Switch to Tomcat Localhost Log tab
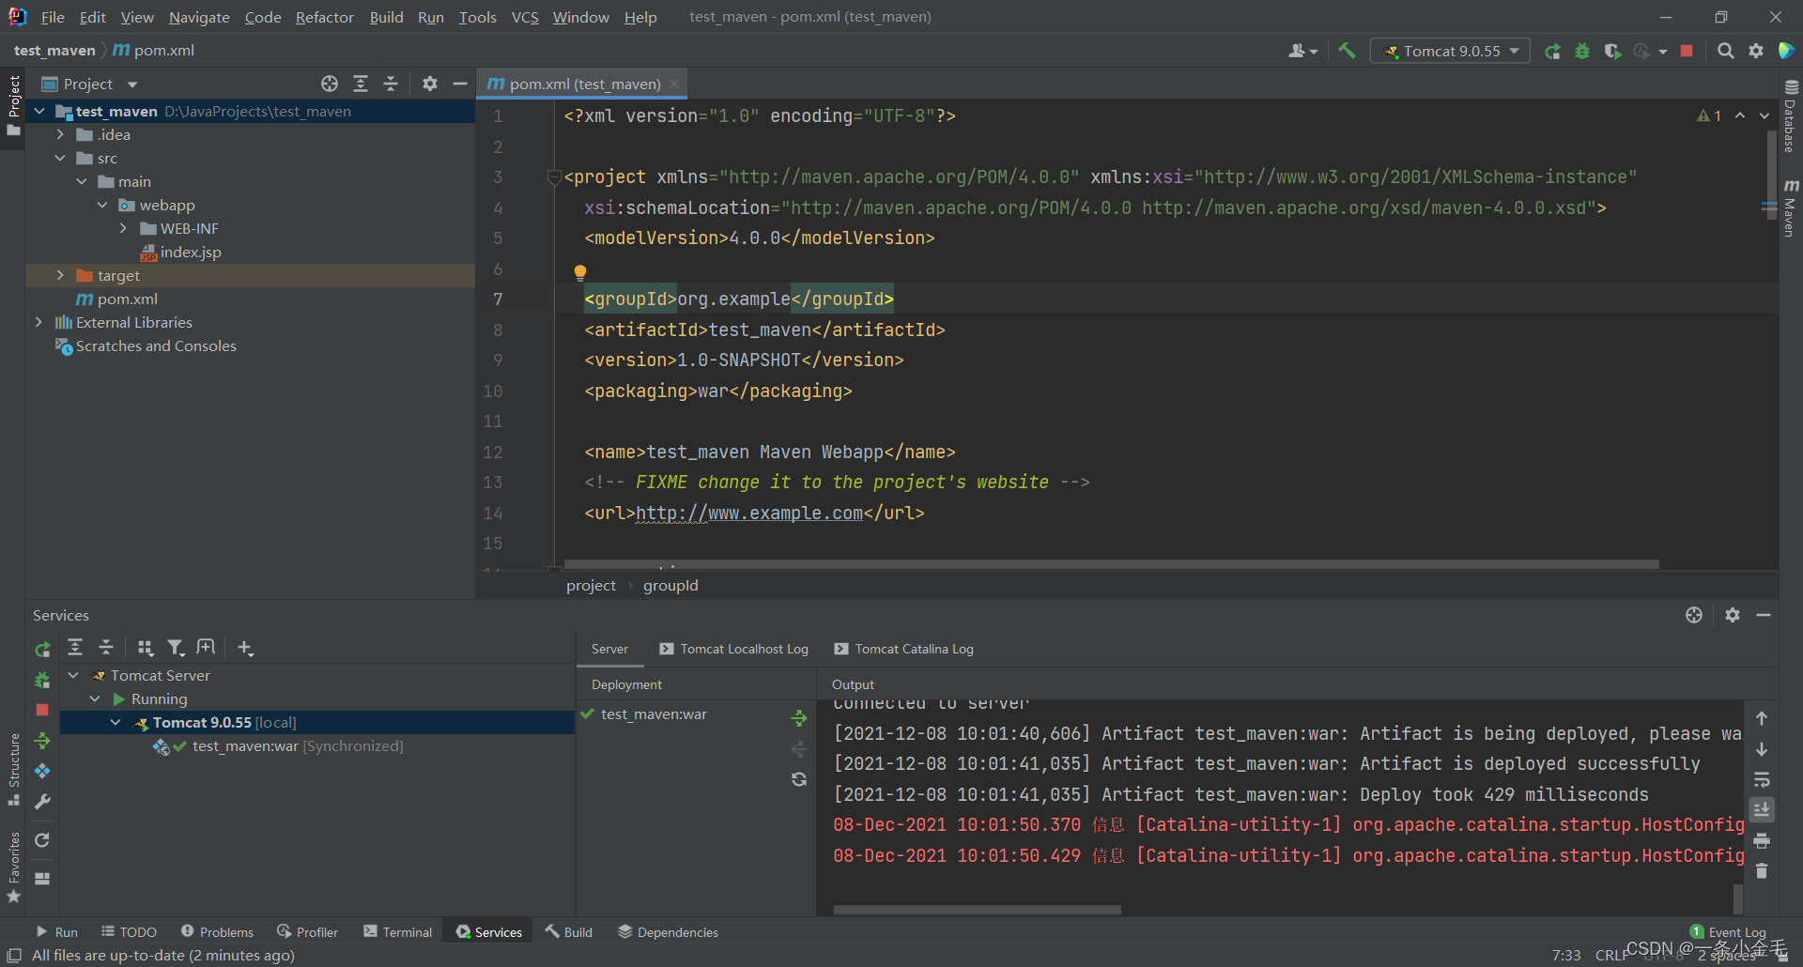Viewport: 1803px width, 967px height. (733, 649)
